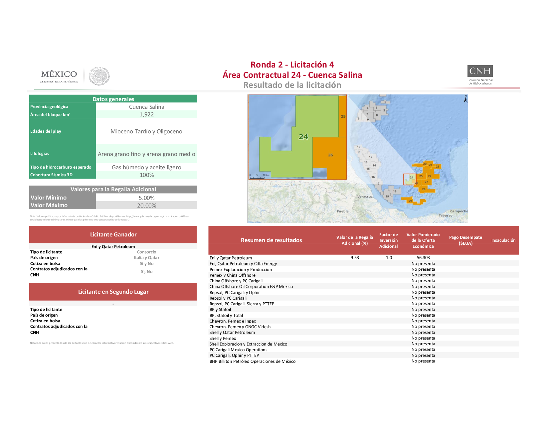Click the CNH logo
The height and width of the screenshot is (424, 549).
pyautogui.click(x=480, y=75)
